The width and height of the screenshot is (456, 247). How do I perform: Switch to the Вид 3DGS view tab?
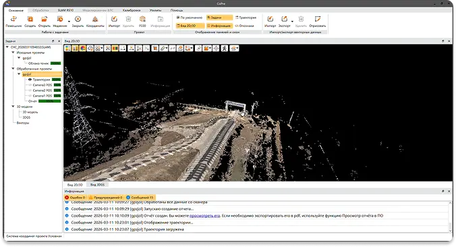tap(97, 185)
